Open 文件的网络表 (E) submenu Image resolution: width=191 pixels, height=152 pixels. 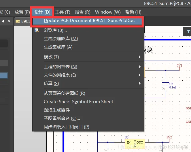(x=88, y=75)
